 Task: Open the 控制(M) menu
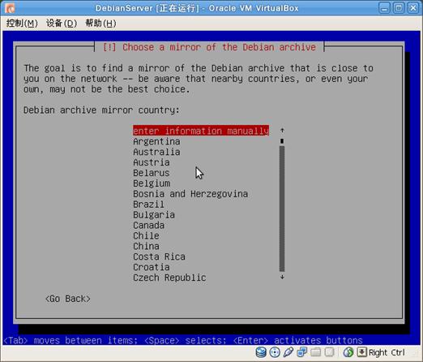coord(22,24)
